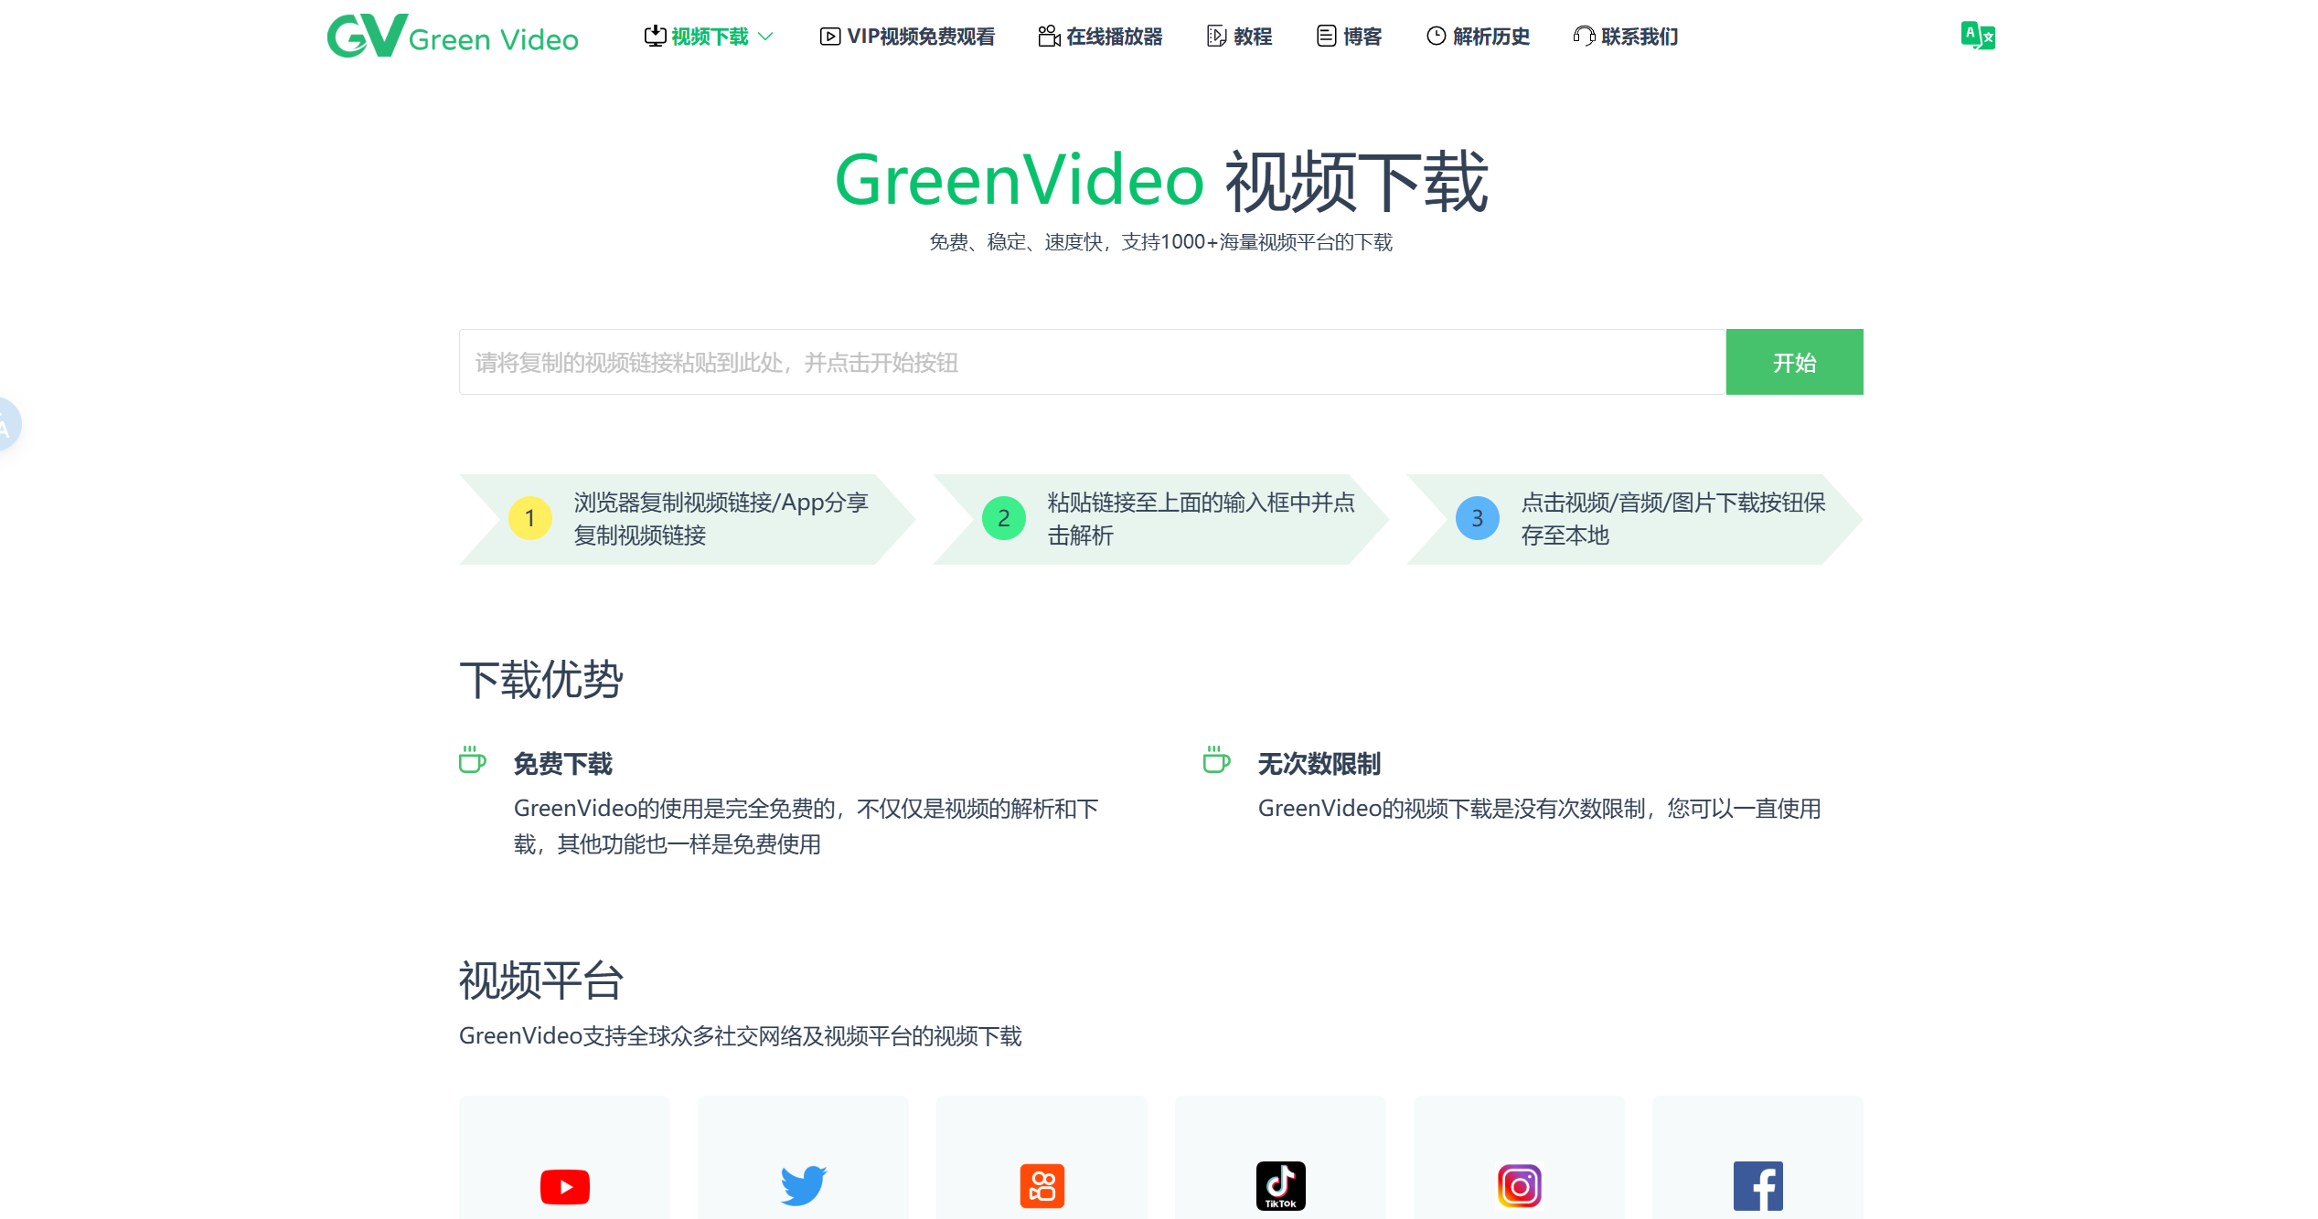2318x1219 pixels.
Task: Open the Twitter platform card
Action: tap(803, 1158)
